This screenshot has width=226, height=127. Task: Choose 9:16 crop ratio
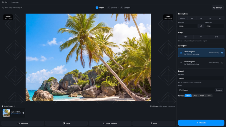(217, 37)
